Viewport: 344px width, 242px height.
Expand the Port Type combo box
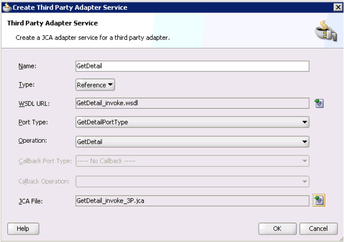point(192,122)
